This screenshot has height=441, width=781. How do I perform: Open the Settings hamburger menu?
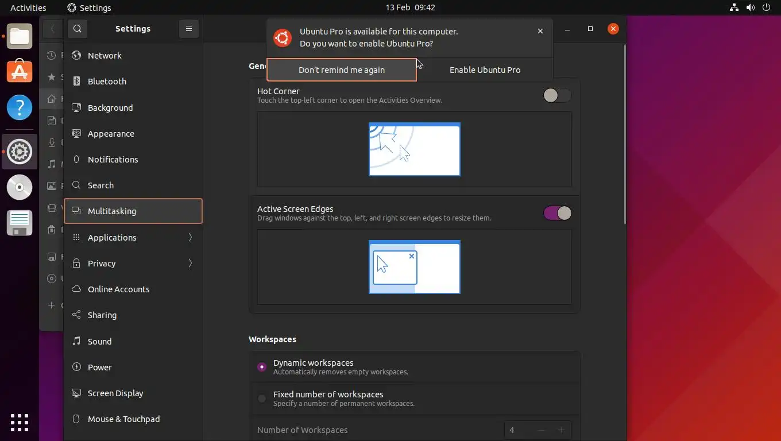click(x=189, y=29)
